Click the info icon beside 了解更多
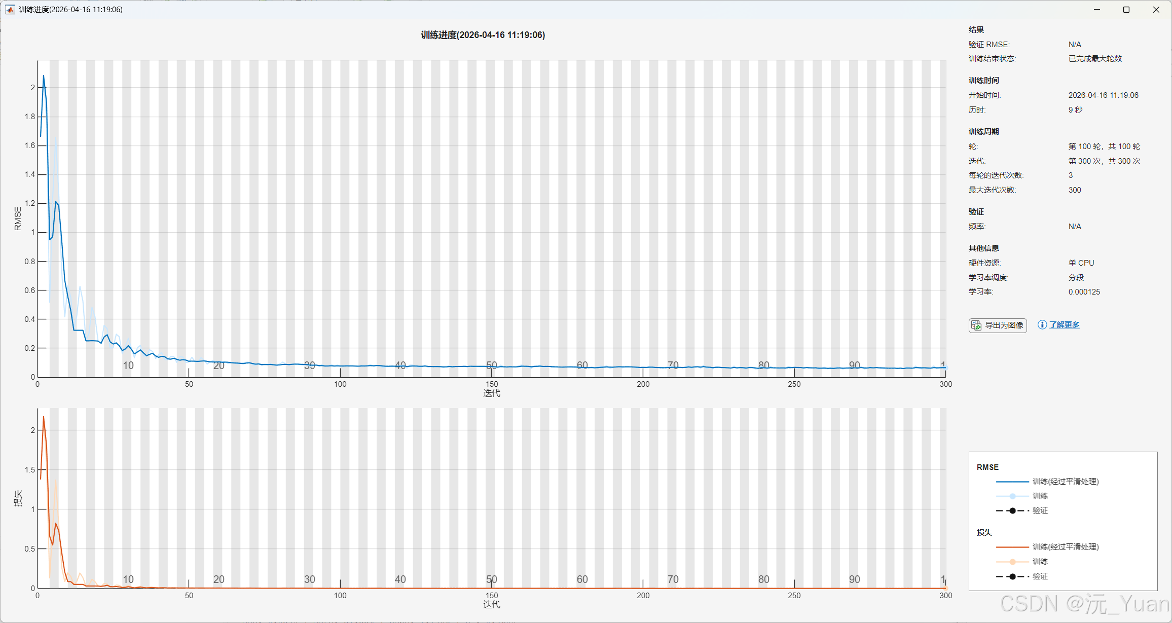Viewport: 1172px width, 623px height. pos(1042,325)
